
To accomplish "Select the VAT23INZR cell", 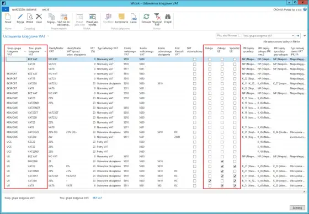I will pyautogui.click(x=34, y=108).
